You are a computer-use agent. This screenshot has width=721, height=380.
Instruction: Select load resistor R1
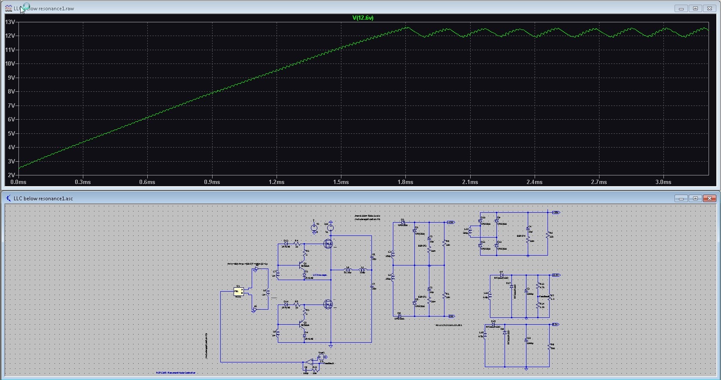pyautogui.click(x=444, y=295)
